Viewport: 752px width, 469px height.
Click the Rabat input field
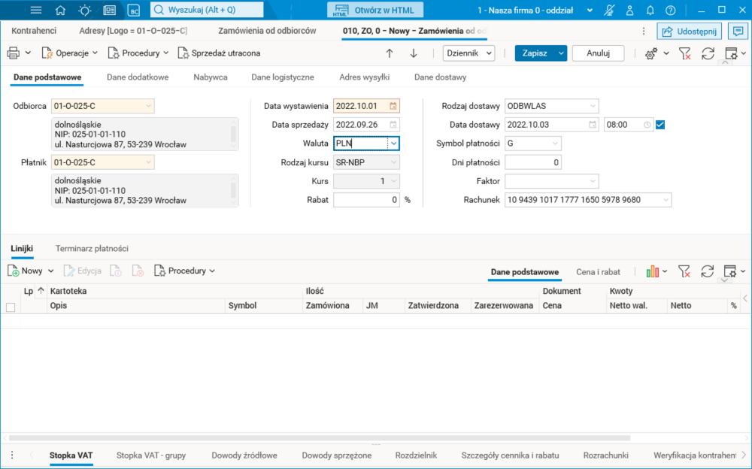point(366,200)
